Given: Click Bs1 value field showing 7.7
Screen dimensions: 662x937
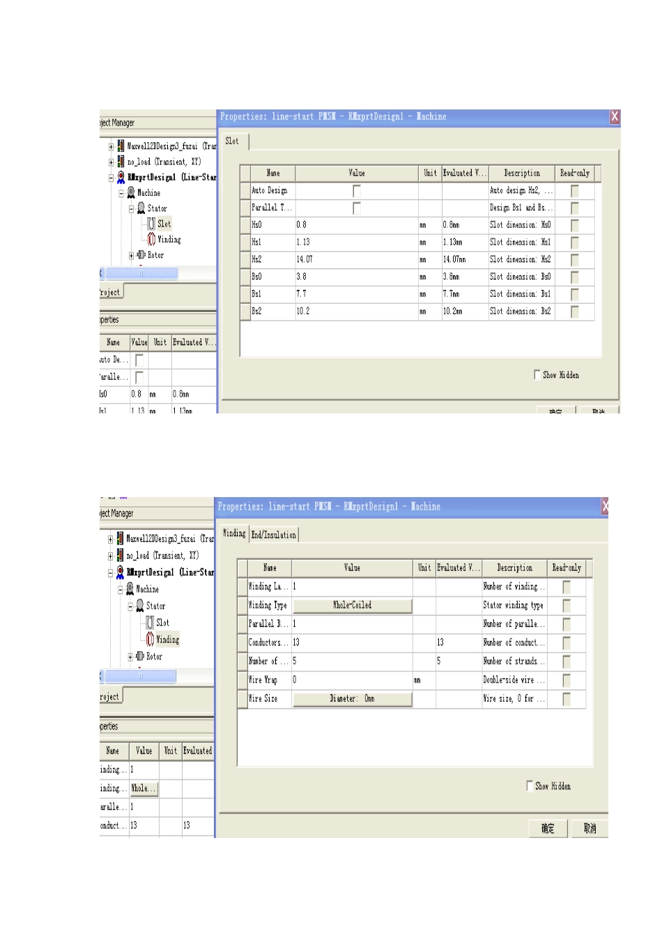Looking at the screenshot, I should [x=357, y=294].
